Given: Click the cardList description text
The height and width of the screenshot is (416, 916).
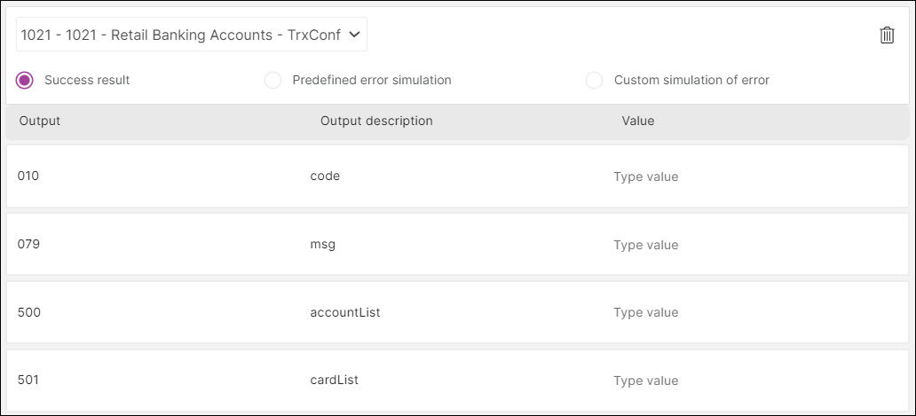Looking at the screenshot, I should [x=334, y=380].
